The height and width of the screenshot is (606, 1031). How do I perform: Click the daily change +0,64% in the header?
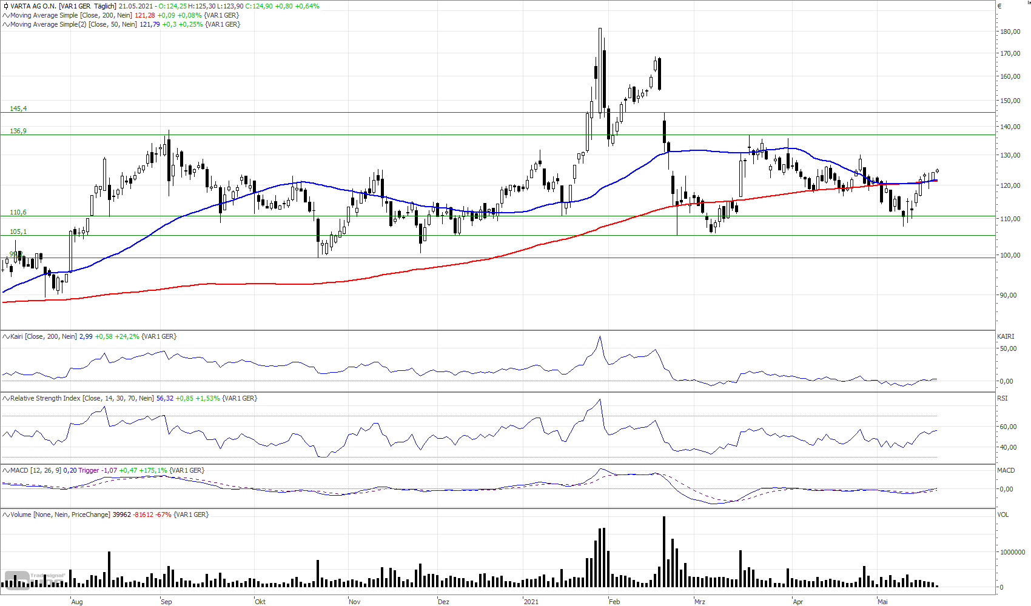pos(307,6)
